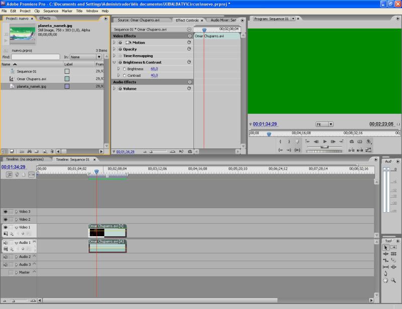Mute the Audio 2 track speaker
402x309 pixels.
click(6, 257)
